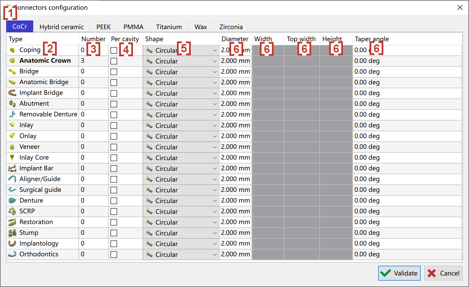Click the Orthodontics type icon

pyautogui.click(x=12, y=254)
